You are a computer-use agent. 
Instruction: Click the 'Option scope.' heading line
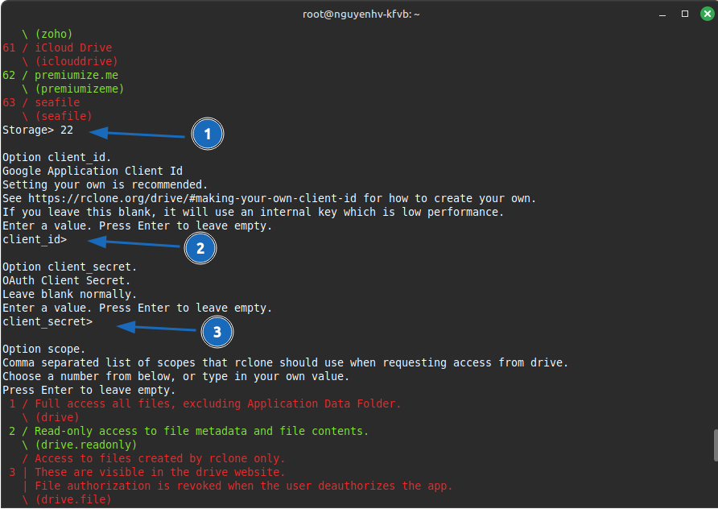pyautogui.click(x=43, y=349)
